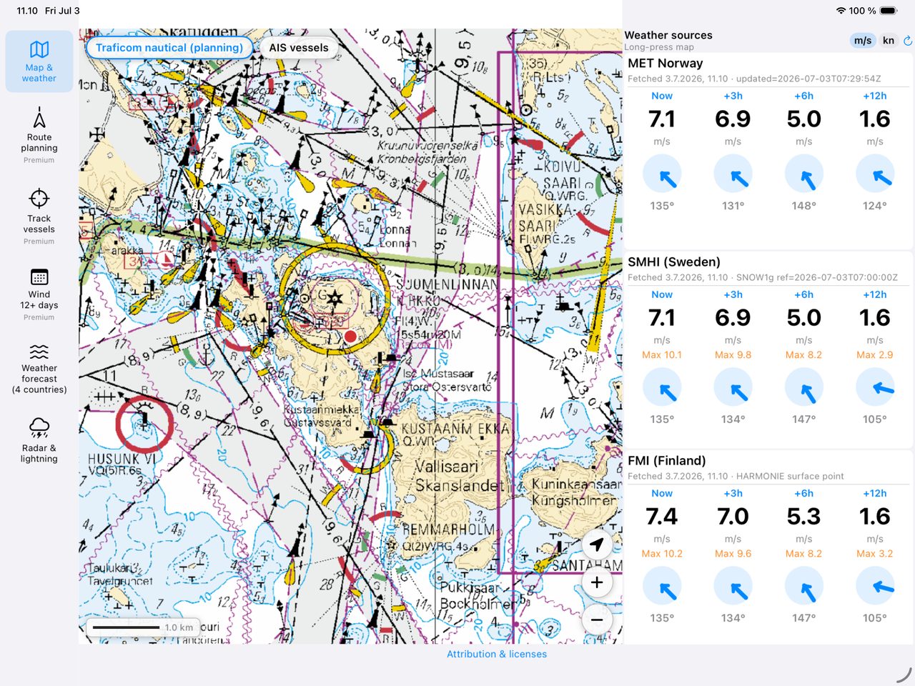Click MET Norway +6h wind arrow

pos(804,174)
